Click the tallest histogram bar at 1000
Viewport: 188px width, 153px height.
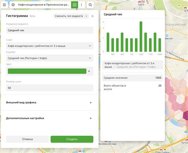141,37
